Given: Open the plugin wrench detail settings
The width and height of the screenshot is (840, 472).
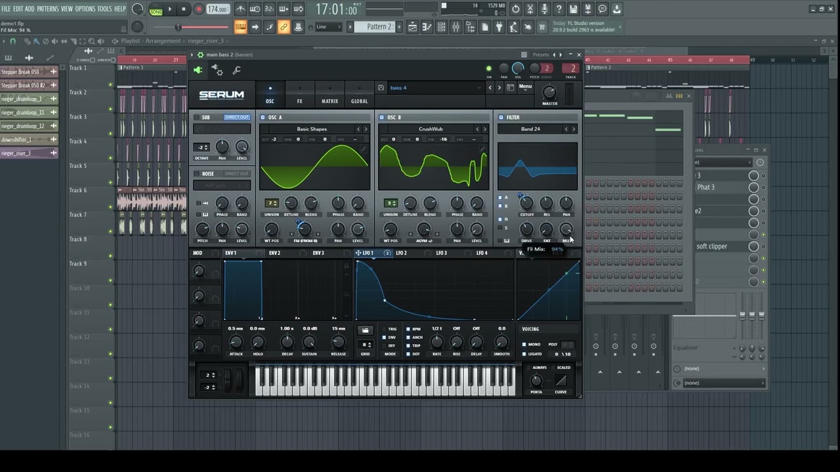Looking at the screenshot, I should (236, 70).
